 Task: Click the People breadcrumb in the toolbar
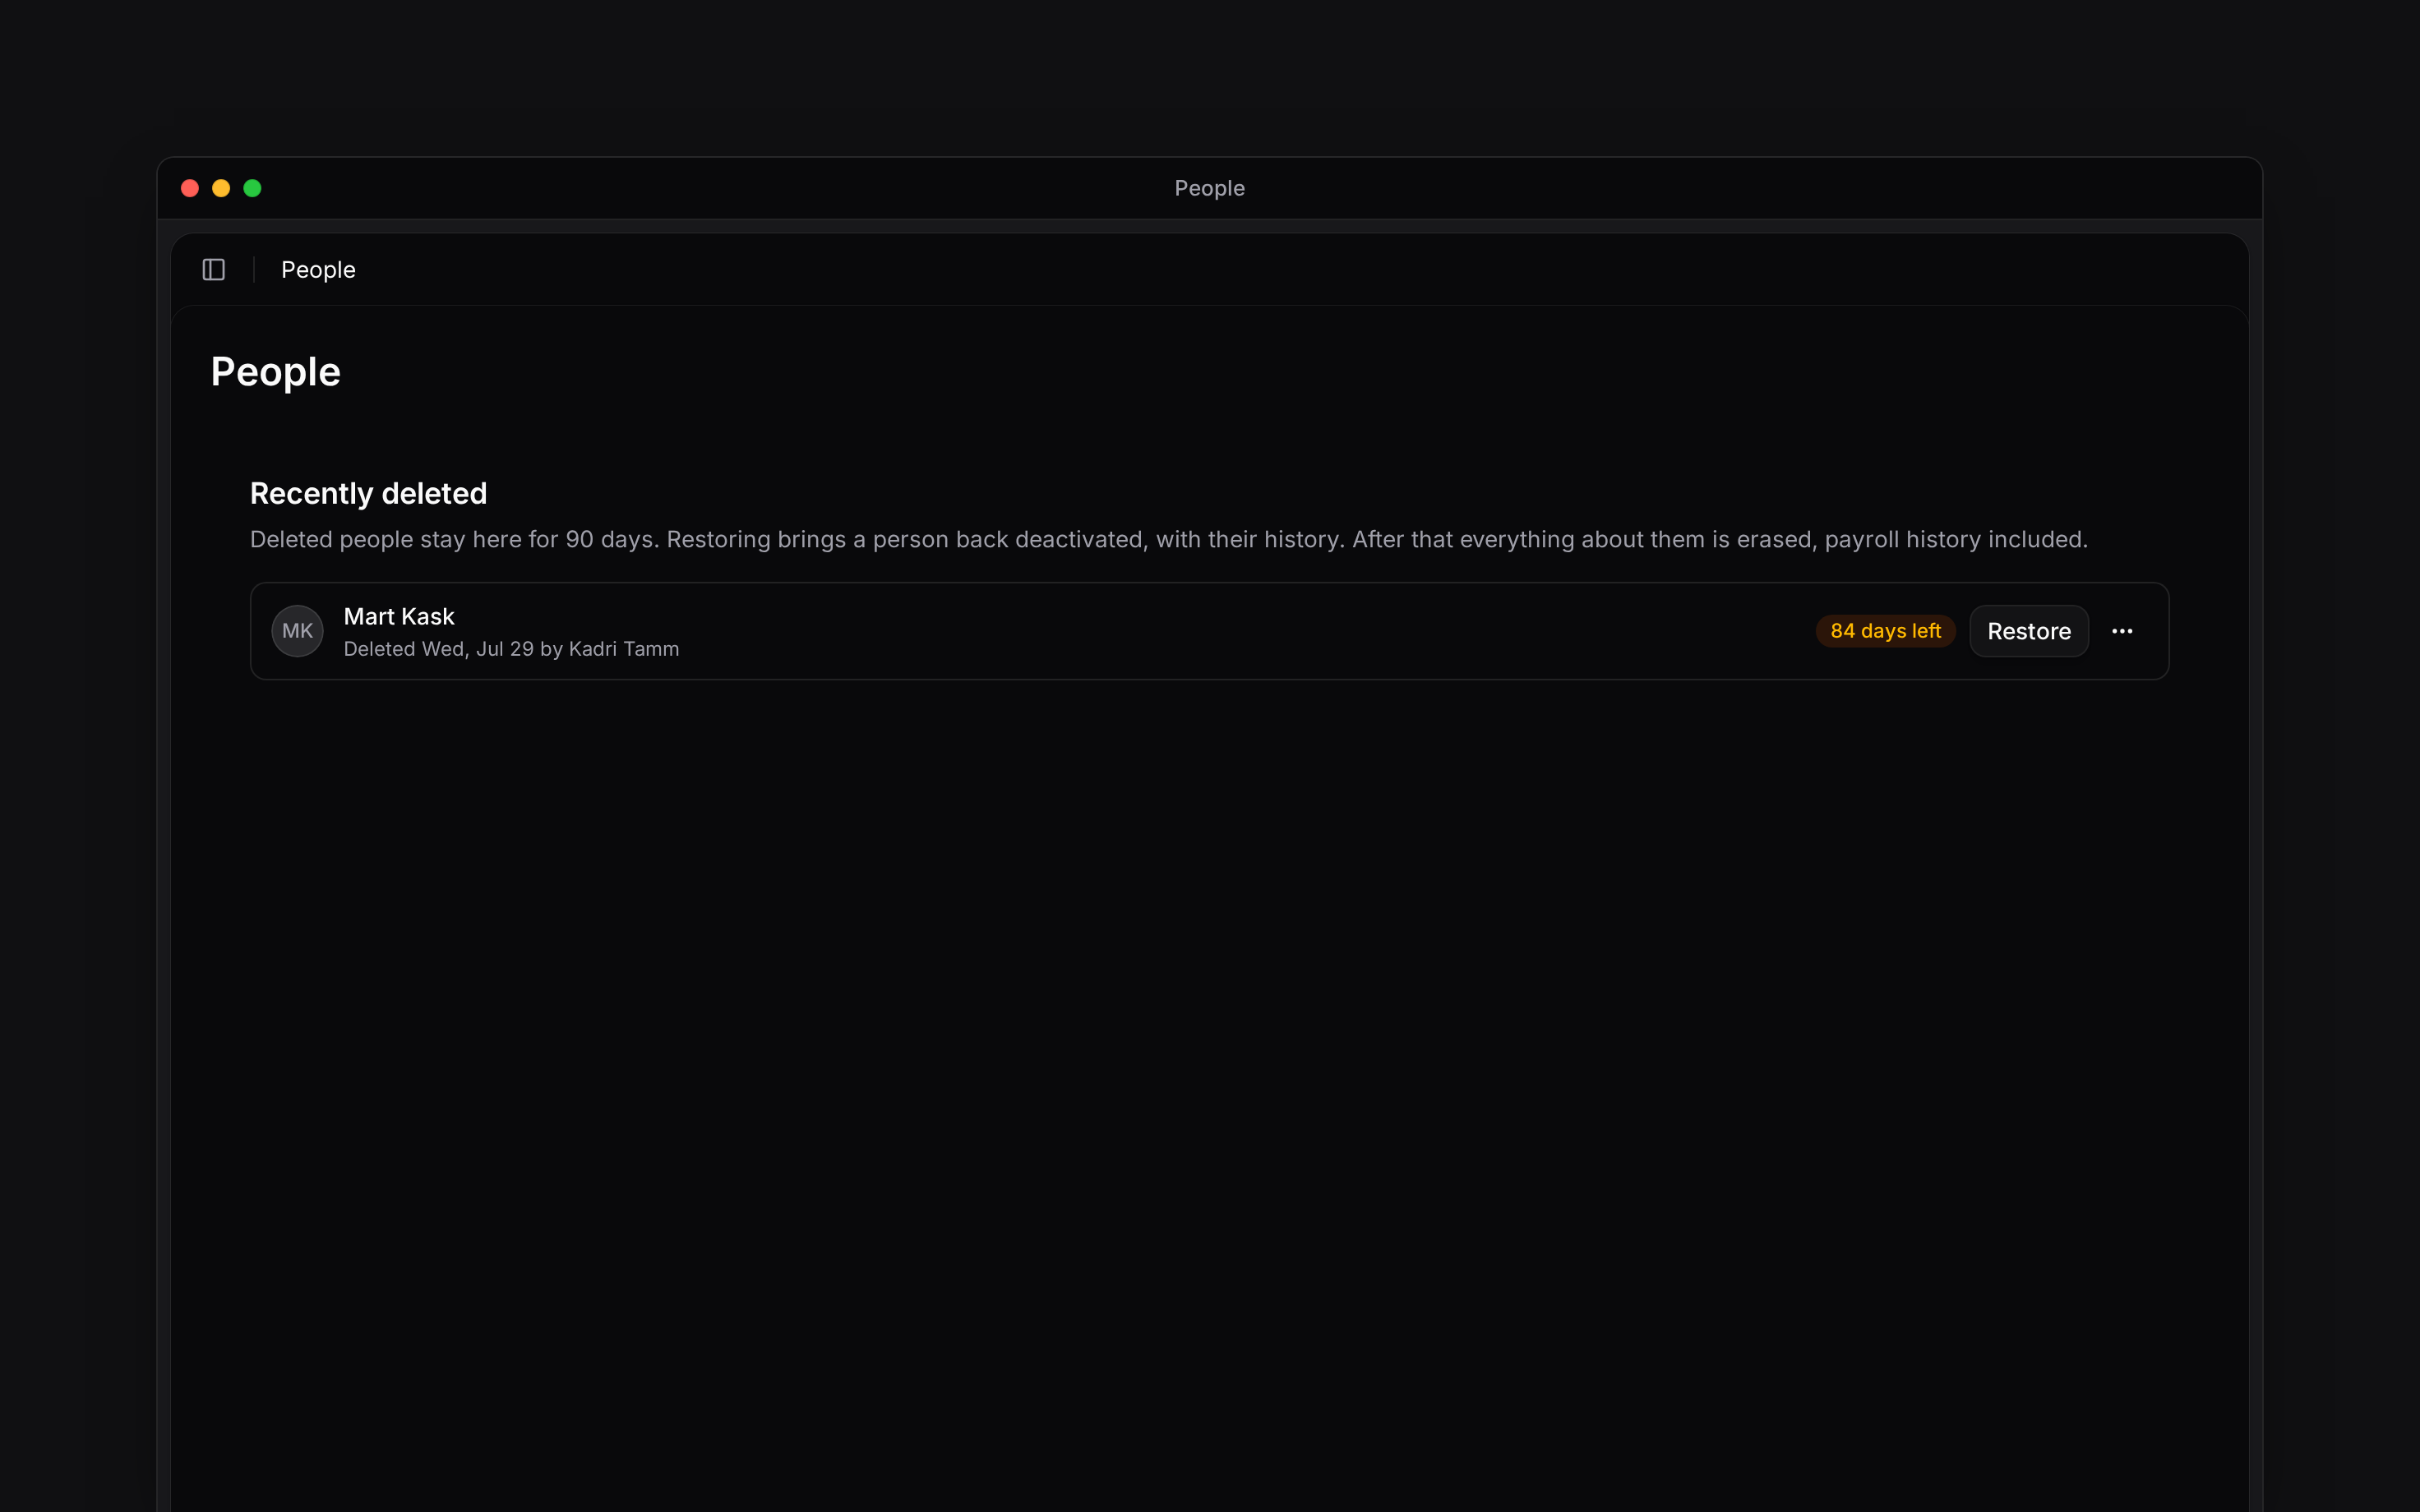pos(318,270)
